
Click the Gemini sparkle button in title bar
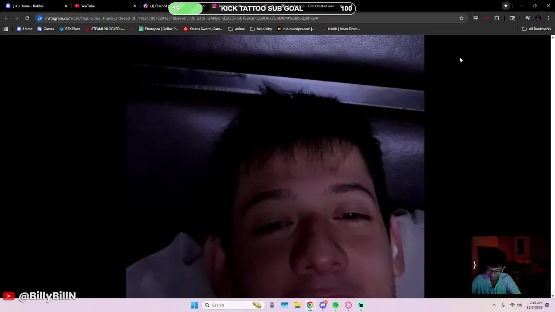click(506, 6)
